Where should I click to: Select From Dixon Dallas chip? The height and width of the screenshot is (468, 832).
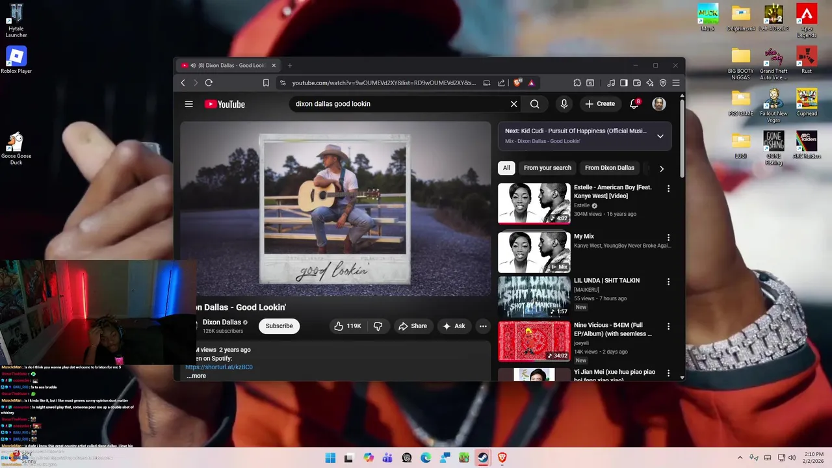pyautogui.click(x=609, y=168)
